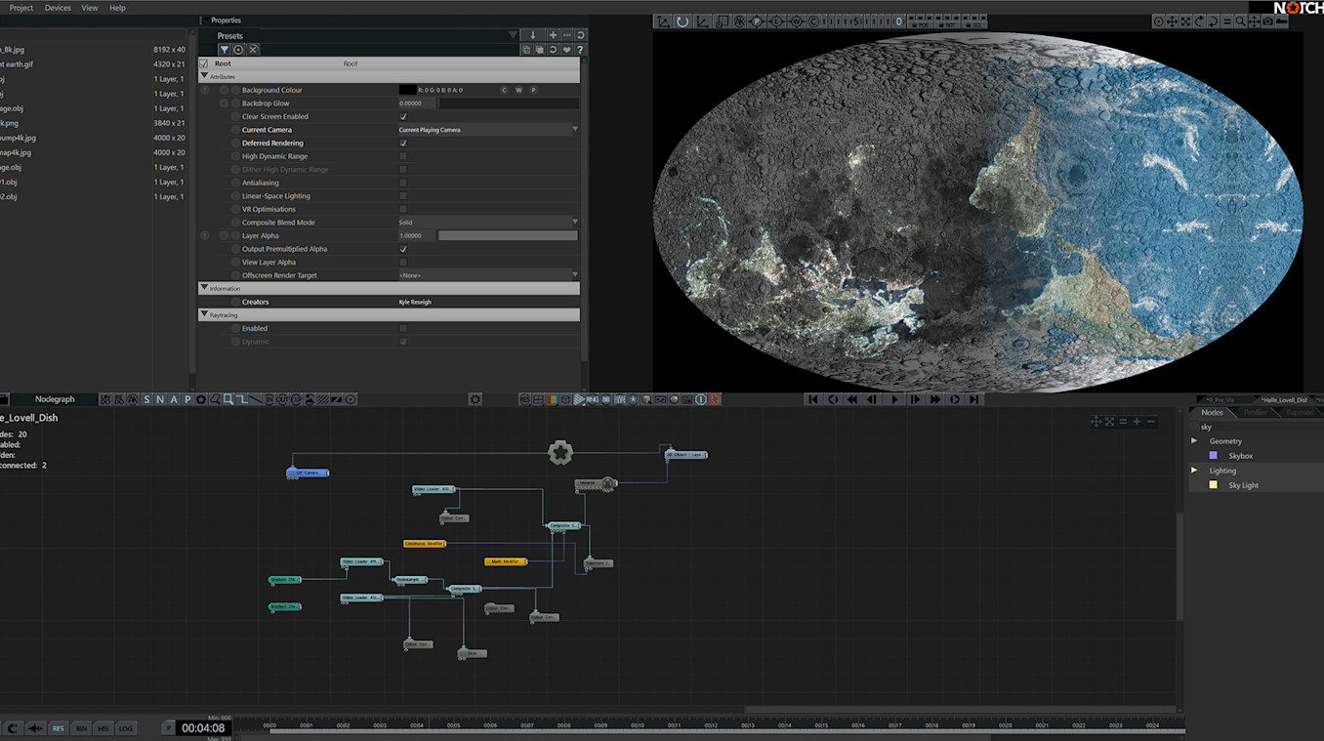1324x741 pixels.
Task: Click the magnifier zoom icon above the viewport
Action: pyautogui.click(x=1240, y=21)
